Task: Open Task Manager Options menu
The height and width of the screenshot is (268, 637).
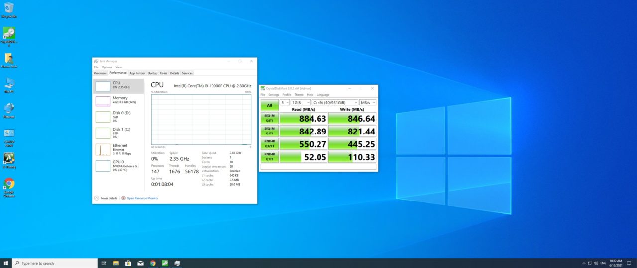Action: pyautogui.click(x=107, y=67)
